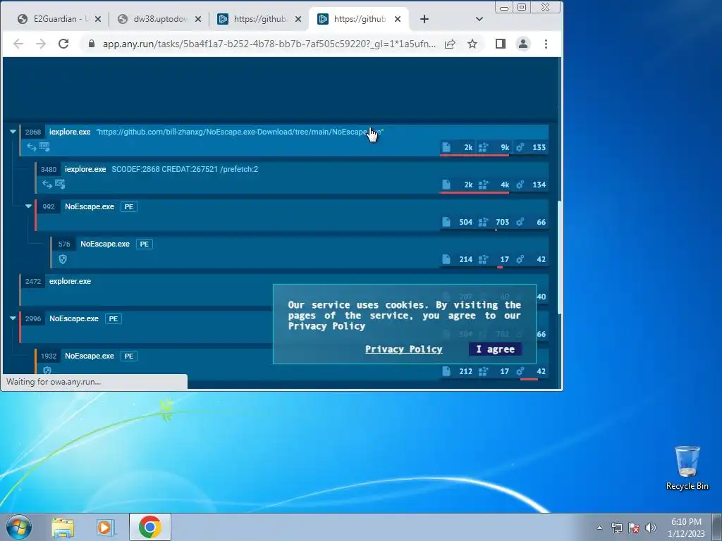Viewport: 722px width, 541px height.
Task: Click the modules gear icon in NoEscape.exe 576 row
Action: 520,259
